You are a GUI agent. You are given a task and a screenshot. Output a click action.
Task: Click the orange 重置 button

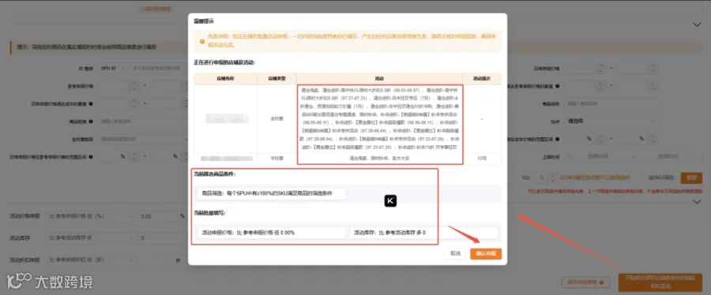691,177
